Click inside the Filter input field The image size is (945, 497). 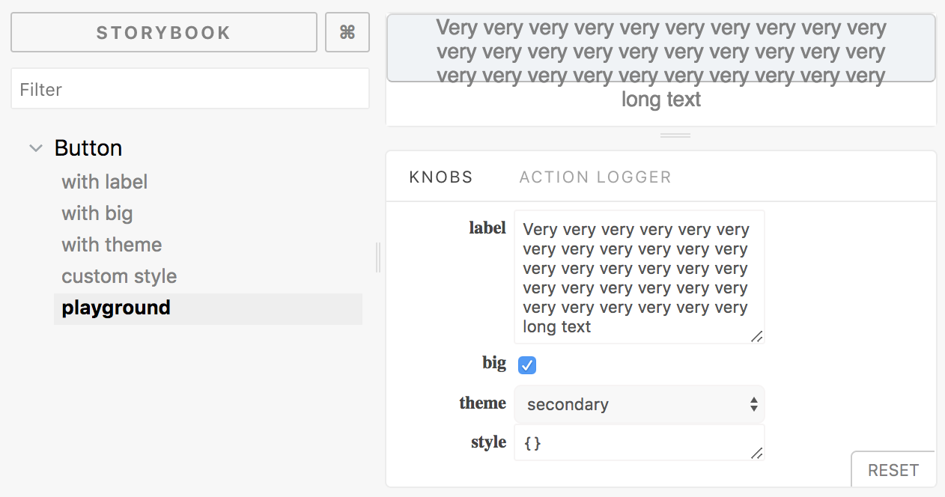(189, 88)
